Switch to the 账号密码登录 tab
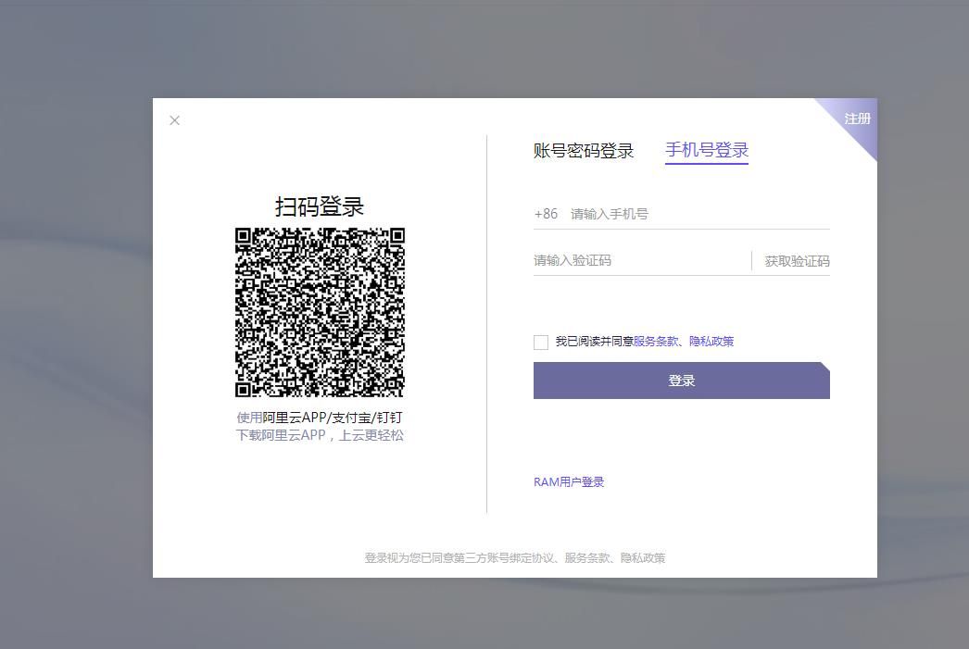Viewport: 969px width, 649px height. (584, 151)
